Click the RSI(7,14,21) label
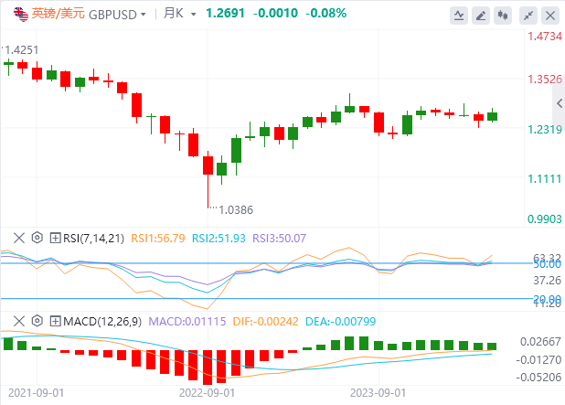Viewport: 565px width, 405px height. tap(93, 239)
